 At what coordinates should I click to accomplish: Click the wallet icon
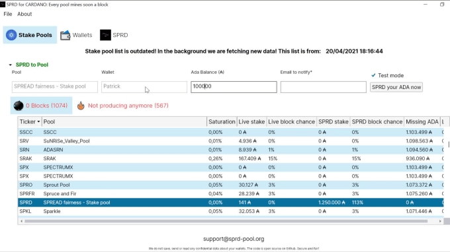point(65,35)
